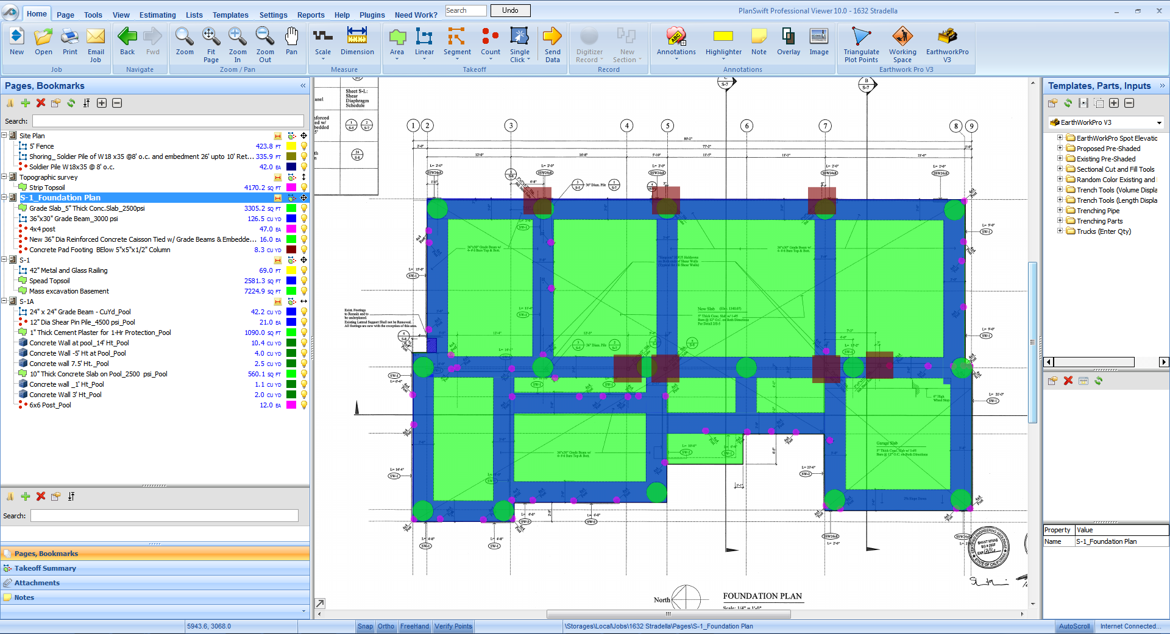Toggle Ortho mode in status bar
The image size is (1170, 634).
[x=386, y=626]
